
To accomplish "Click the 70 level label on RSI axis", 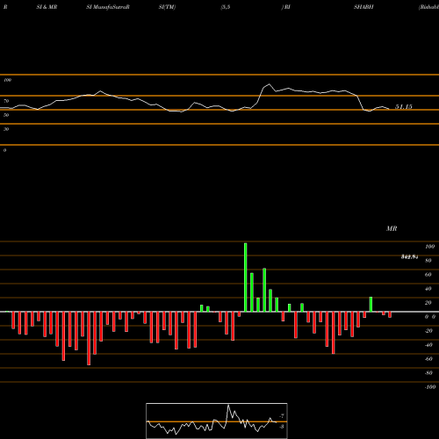I will (x=6, y=101).
